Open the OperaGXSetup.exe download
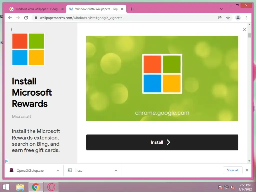256x192 pixels. point(30,170)
